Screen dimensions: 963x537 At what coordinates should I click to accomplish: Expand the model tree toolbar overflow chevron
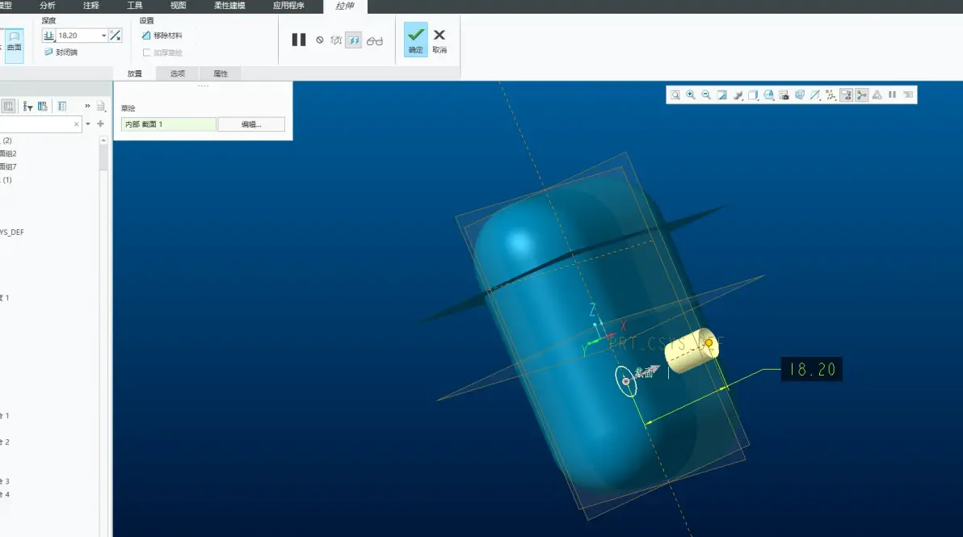pyautogui.click(x=87, y=106)
